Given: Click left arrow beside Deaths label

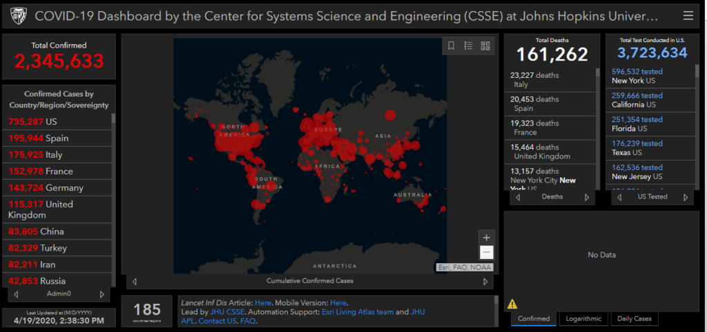Looking at the screenshot, I should coord(518,198).
